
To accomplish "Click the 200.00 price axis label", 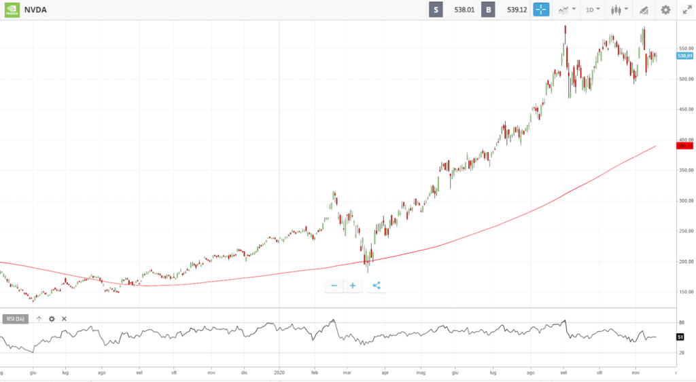I will coord(686,261).
